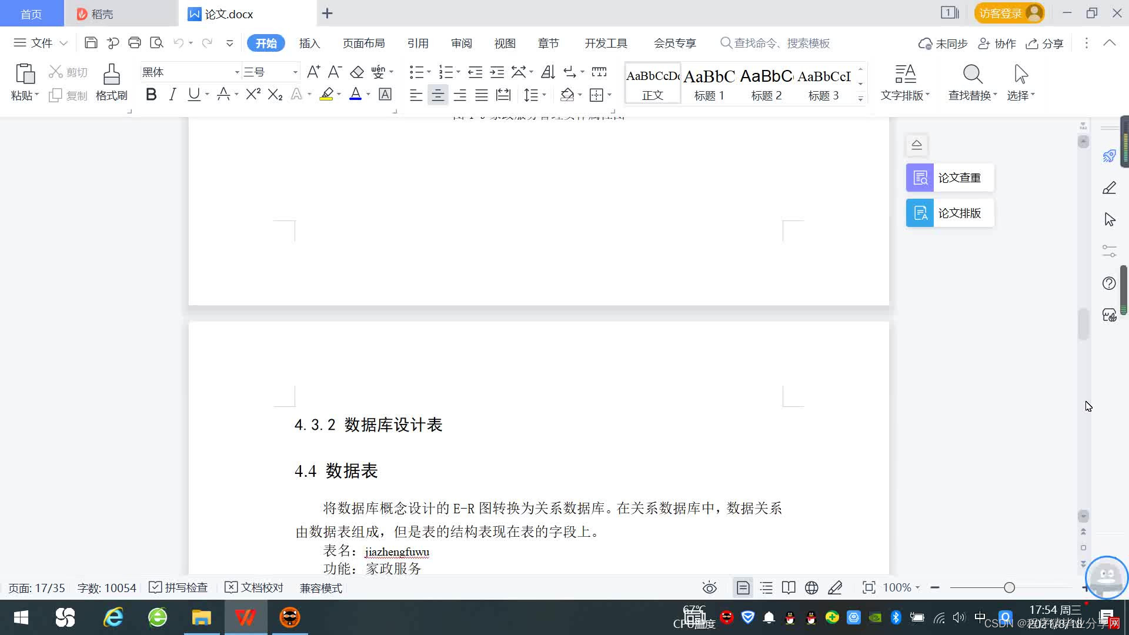Click the print preview icon
The image size is (1129, 635).
(x=156, y=42)
